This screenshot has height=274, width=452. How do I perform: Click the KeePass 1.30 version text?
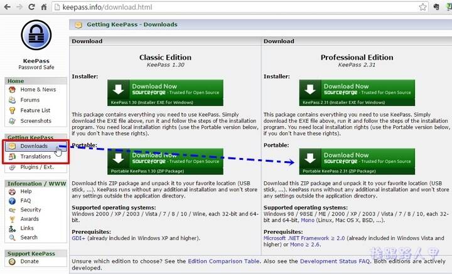click(x=166, y=65)
